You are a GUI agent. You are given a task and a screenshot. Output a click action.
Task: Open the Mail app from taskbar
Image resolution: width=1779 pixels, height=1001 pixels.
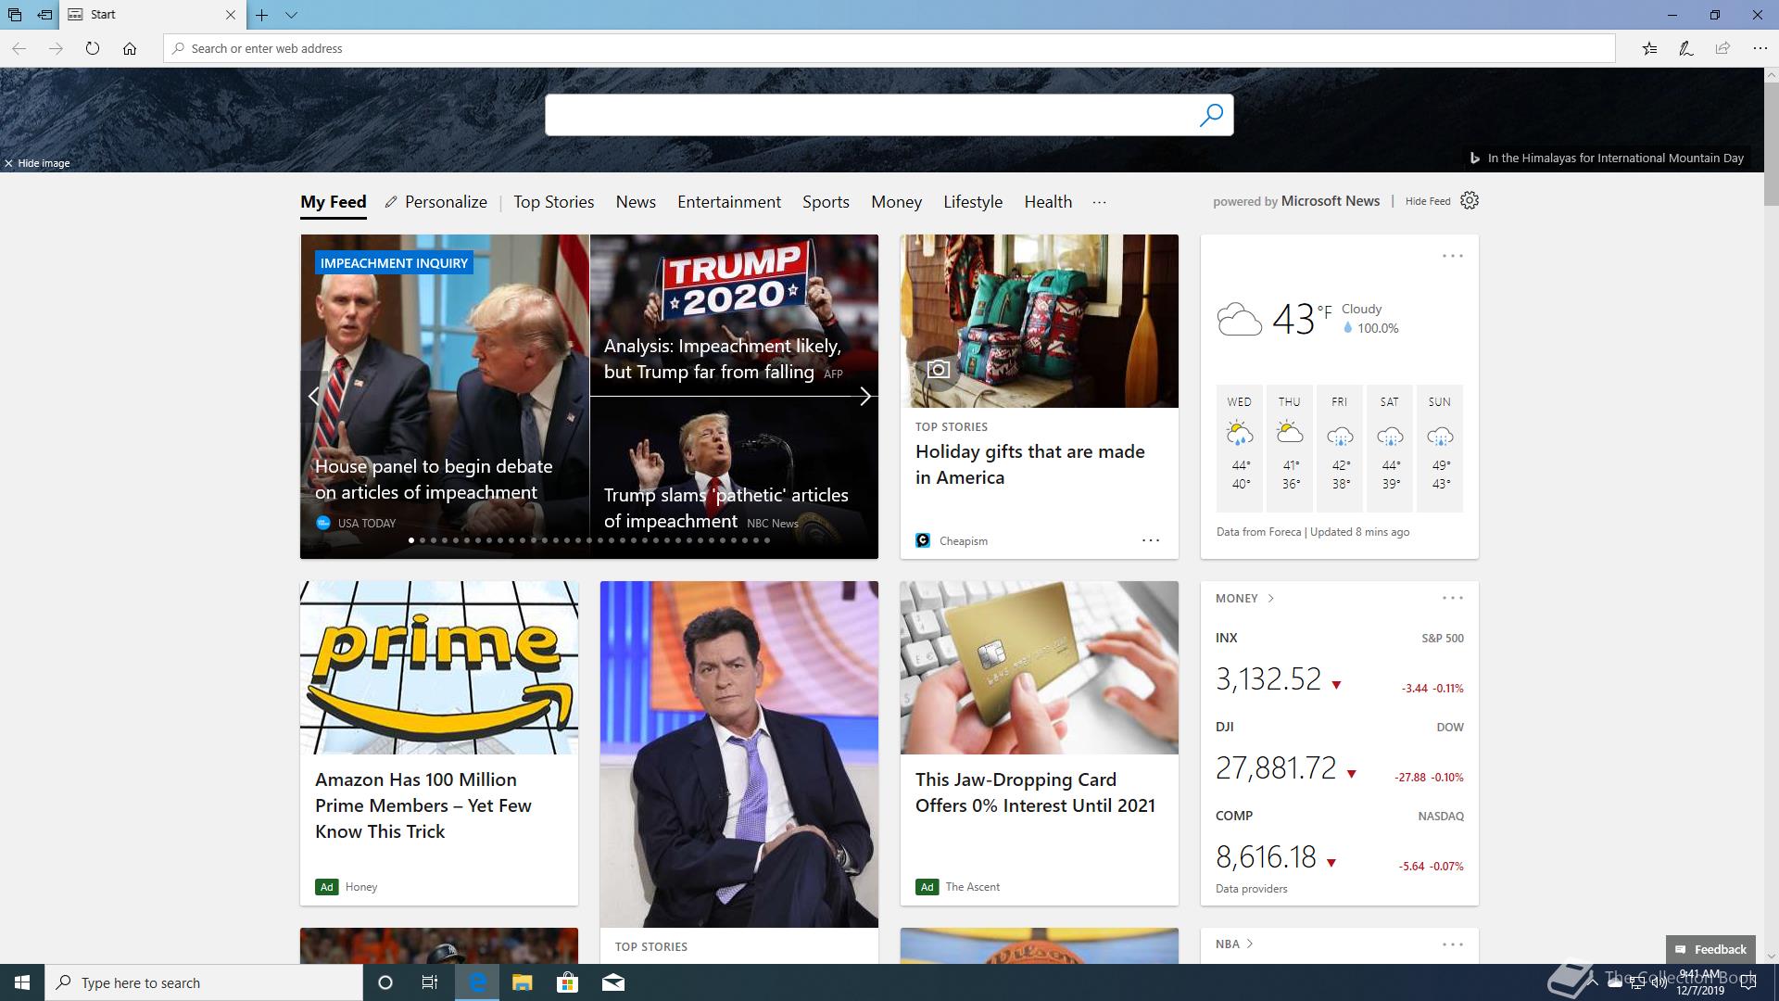click(x=613, y=982)
